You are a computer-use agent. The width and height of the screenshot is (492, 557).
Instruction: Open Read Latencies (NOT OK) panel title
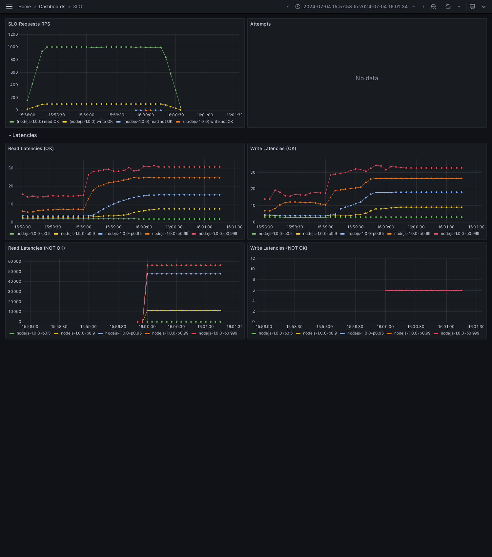[x=36, y=248]
